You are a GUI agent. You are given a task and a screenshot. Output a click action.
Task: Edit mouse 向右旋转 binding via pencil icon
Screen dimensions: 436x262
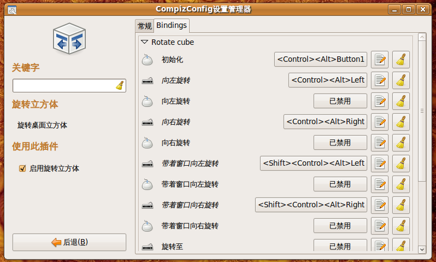pos(380,143)
